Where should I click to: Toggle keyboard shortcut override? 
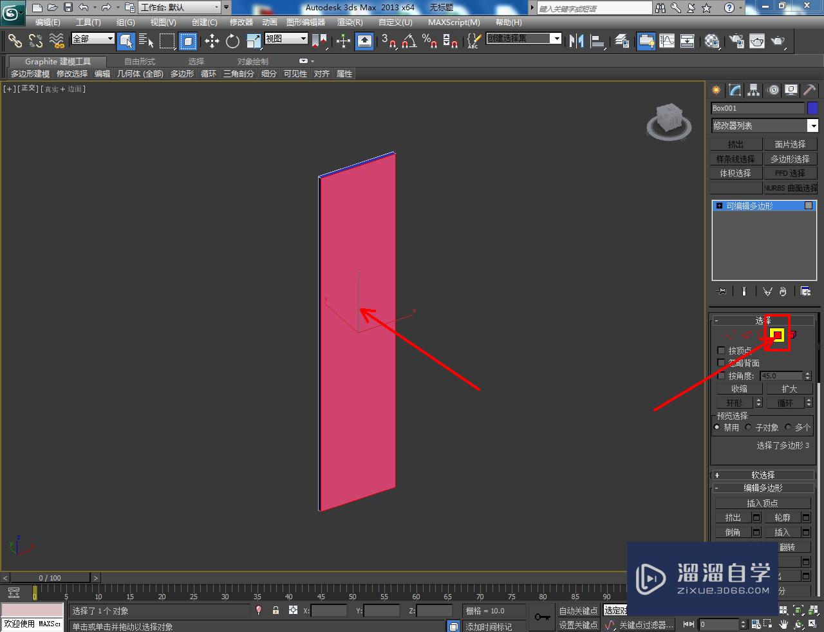(x=364, y=41)
